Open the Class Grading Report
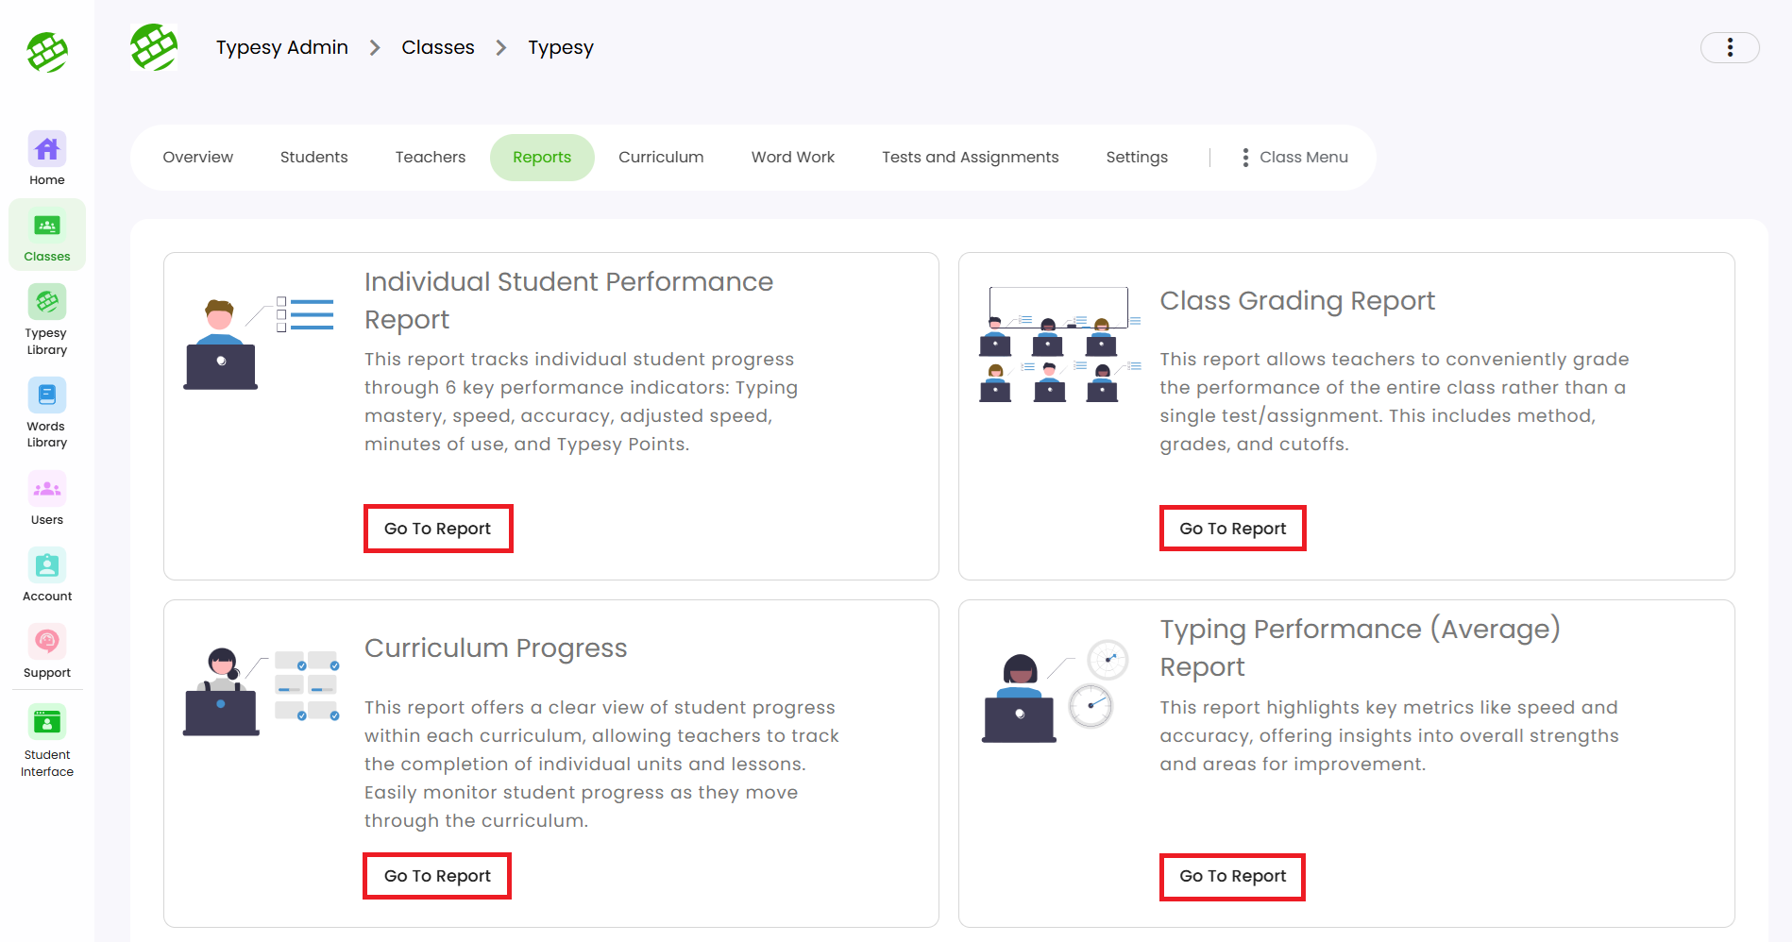Image resolution: width=1792 pixels, height=942 pixels. [x=1232, y=529]
